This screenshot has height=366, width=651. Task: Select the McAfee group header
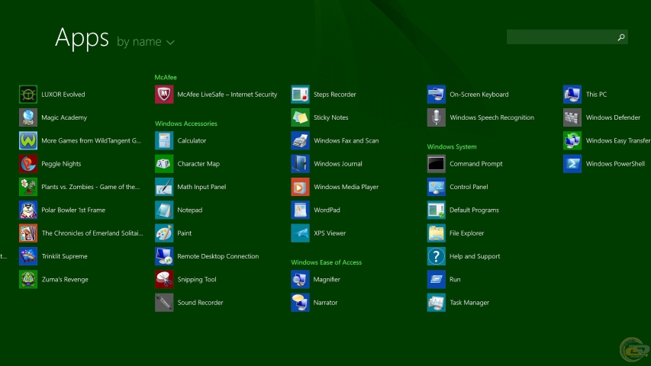coord(166,77)
